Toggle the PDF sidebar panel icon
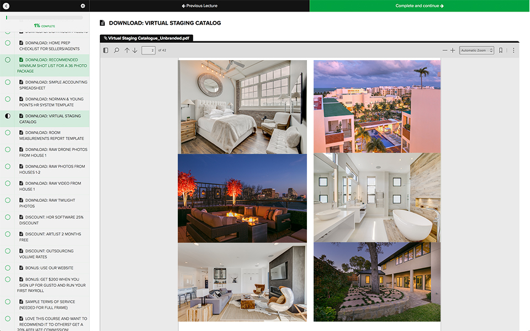Screen dimensions: 530x331 (106, 50)
